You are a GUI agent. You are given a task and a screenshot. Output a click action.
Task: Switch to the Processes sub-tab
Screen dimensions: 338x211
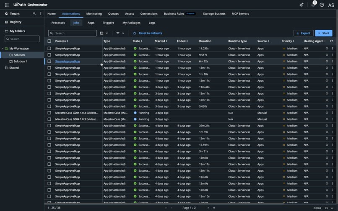58,23
